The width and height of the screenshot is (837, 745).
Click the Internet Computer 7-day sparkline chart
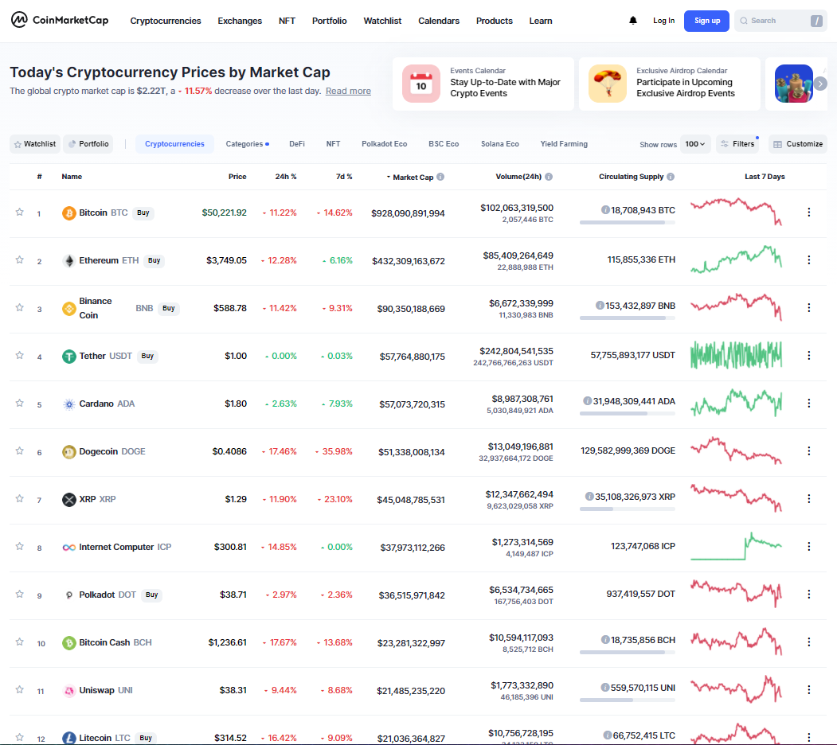click(x=736, y=546)
